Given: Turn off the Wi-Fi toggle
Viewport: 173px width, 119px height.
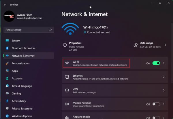Looking at the screenshot, I should (156, 63).
